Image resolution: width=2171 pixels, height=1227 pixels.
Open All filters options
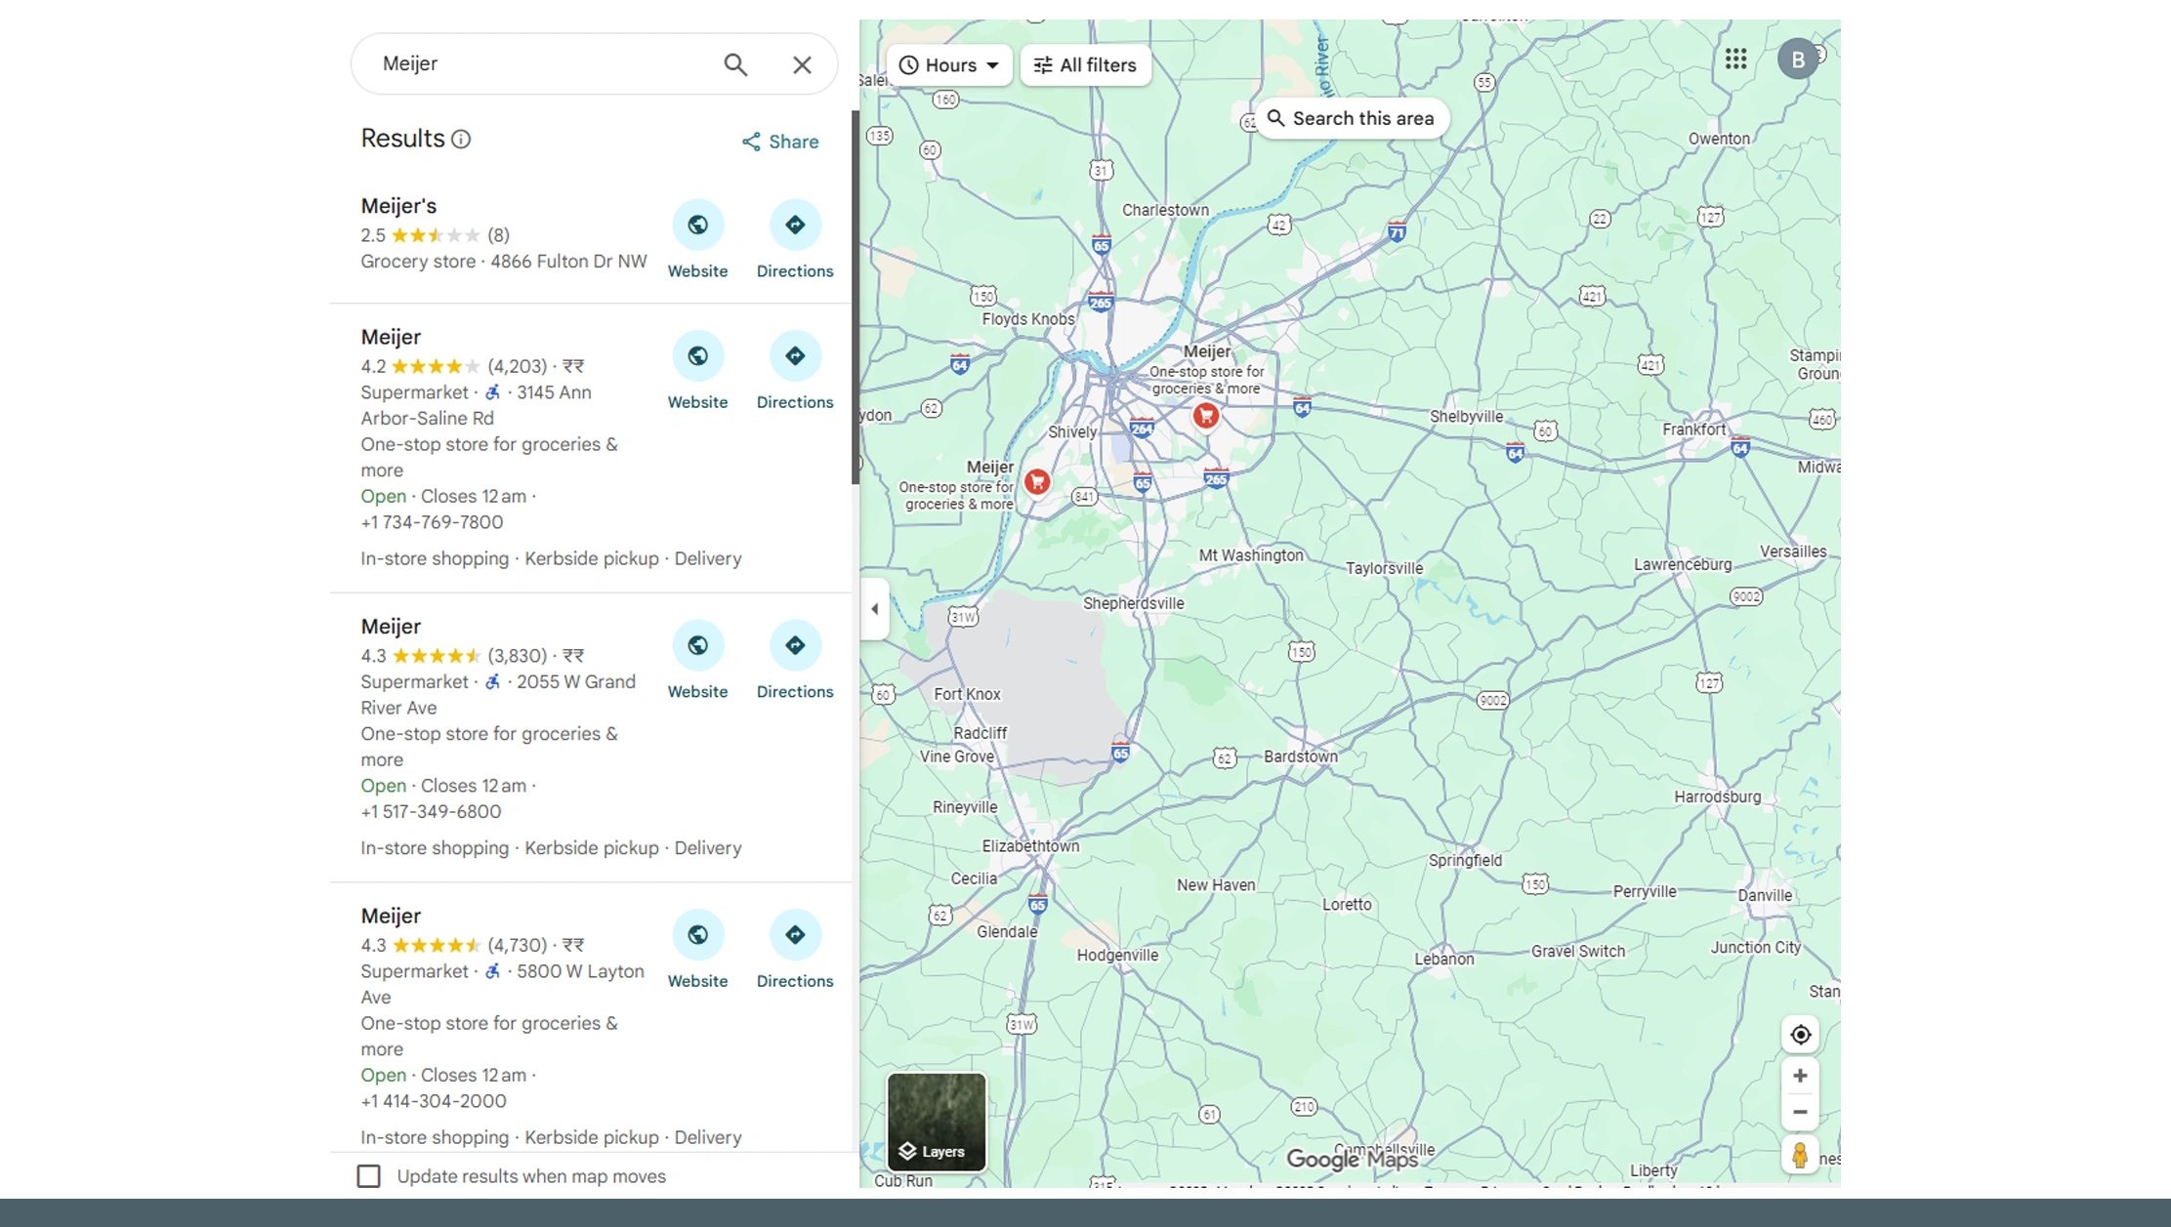click(1084, 64)
